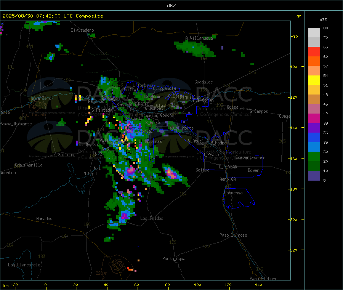This screenshot has width=343, height=290.
Task: Click the magenta 39-42 dBZ legend swatch
Action: 314,118
